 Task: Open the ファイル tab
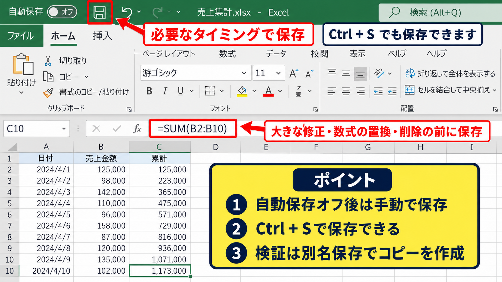[21, 36]
